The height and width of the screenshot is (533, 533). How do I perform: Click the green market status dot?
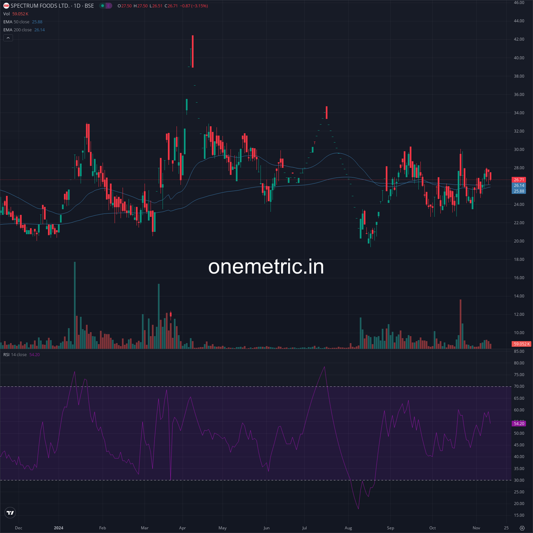coord(102,6)
